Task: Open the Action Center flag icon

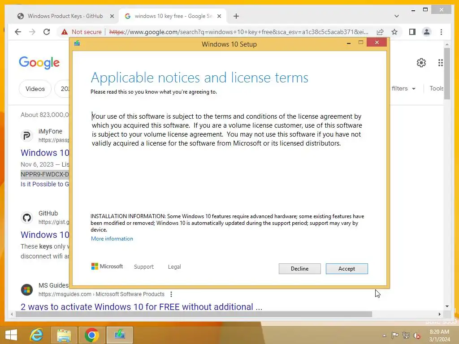Action: (395, 335)
